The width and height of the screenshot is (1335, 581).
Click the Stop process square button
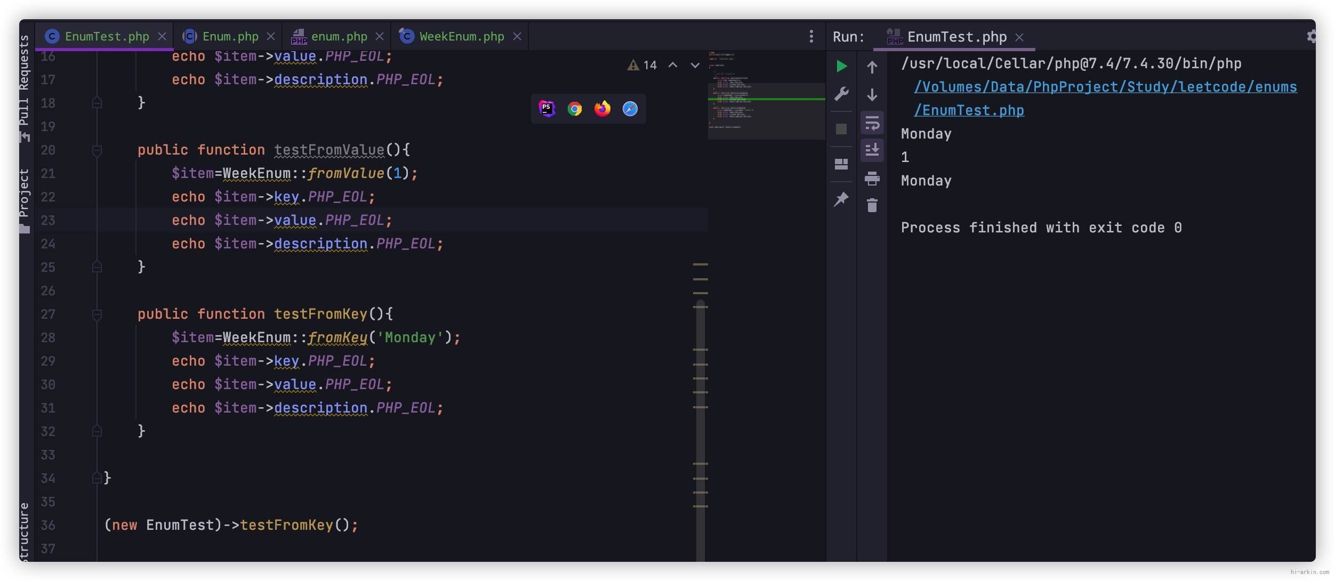pyautogui.click(x=841, y=129)
